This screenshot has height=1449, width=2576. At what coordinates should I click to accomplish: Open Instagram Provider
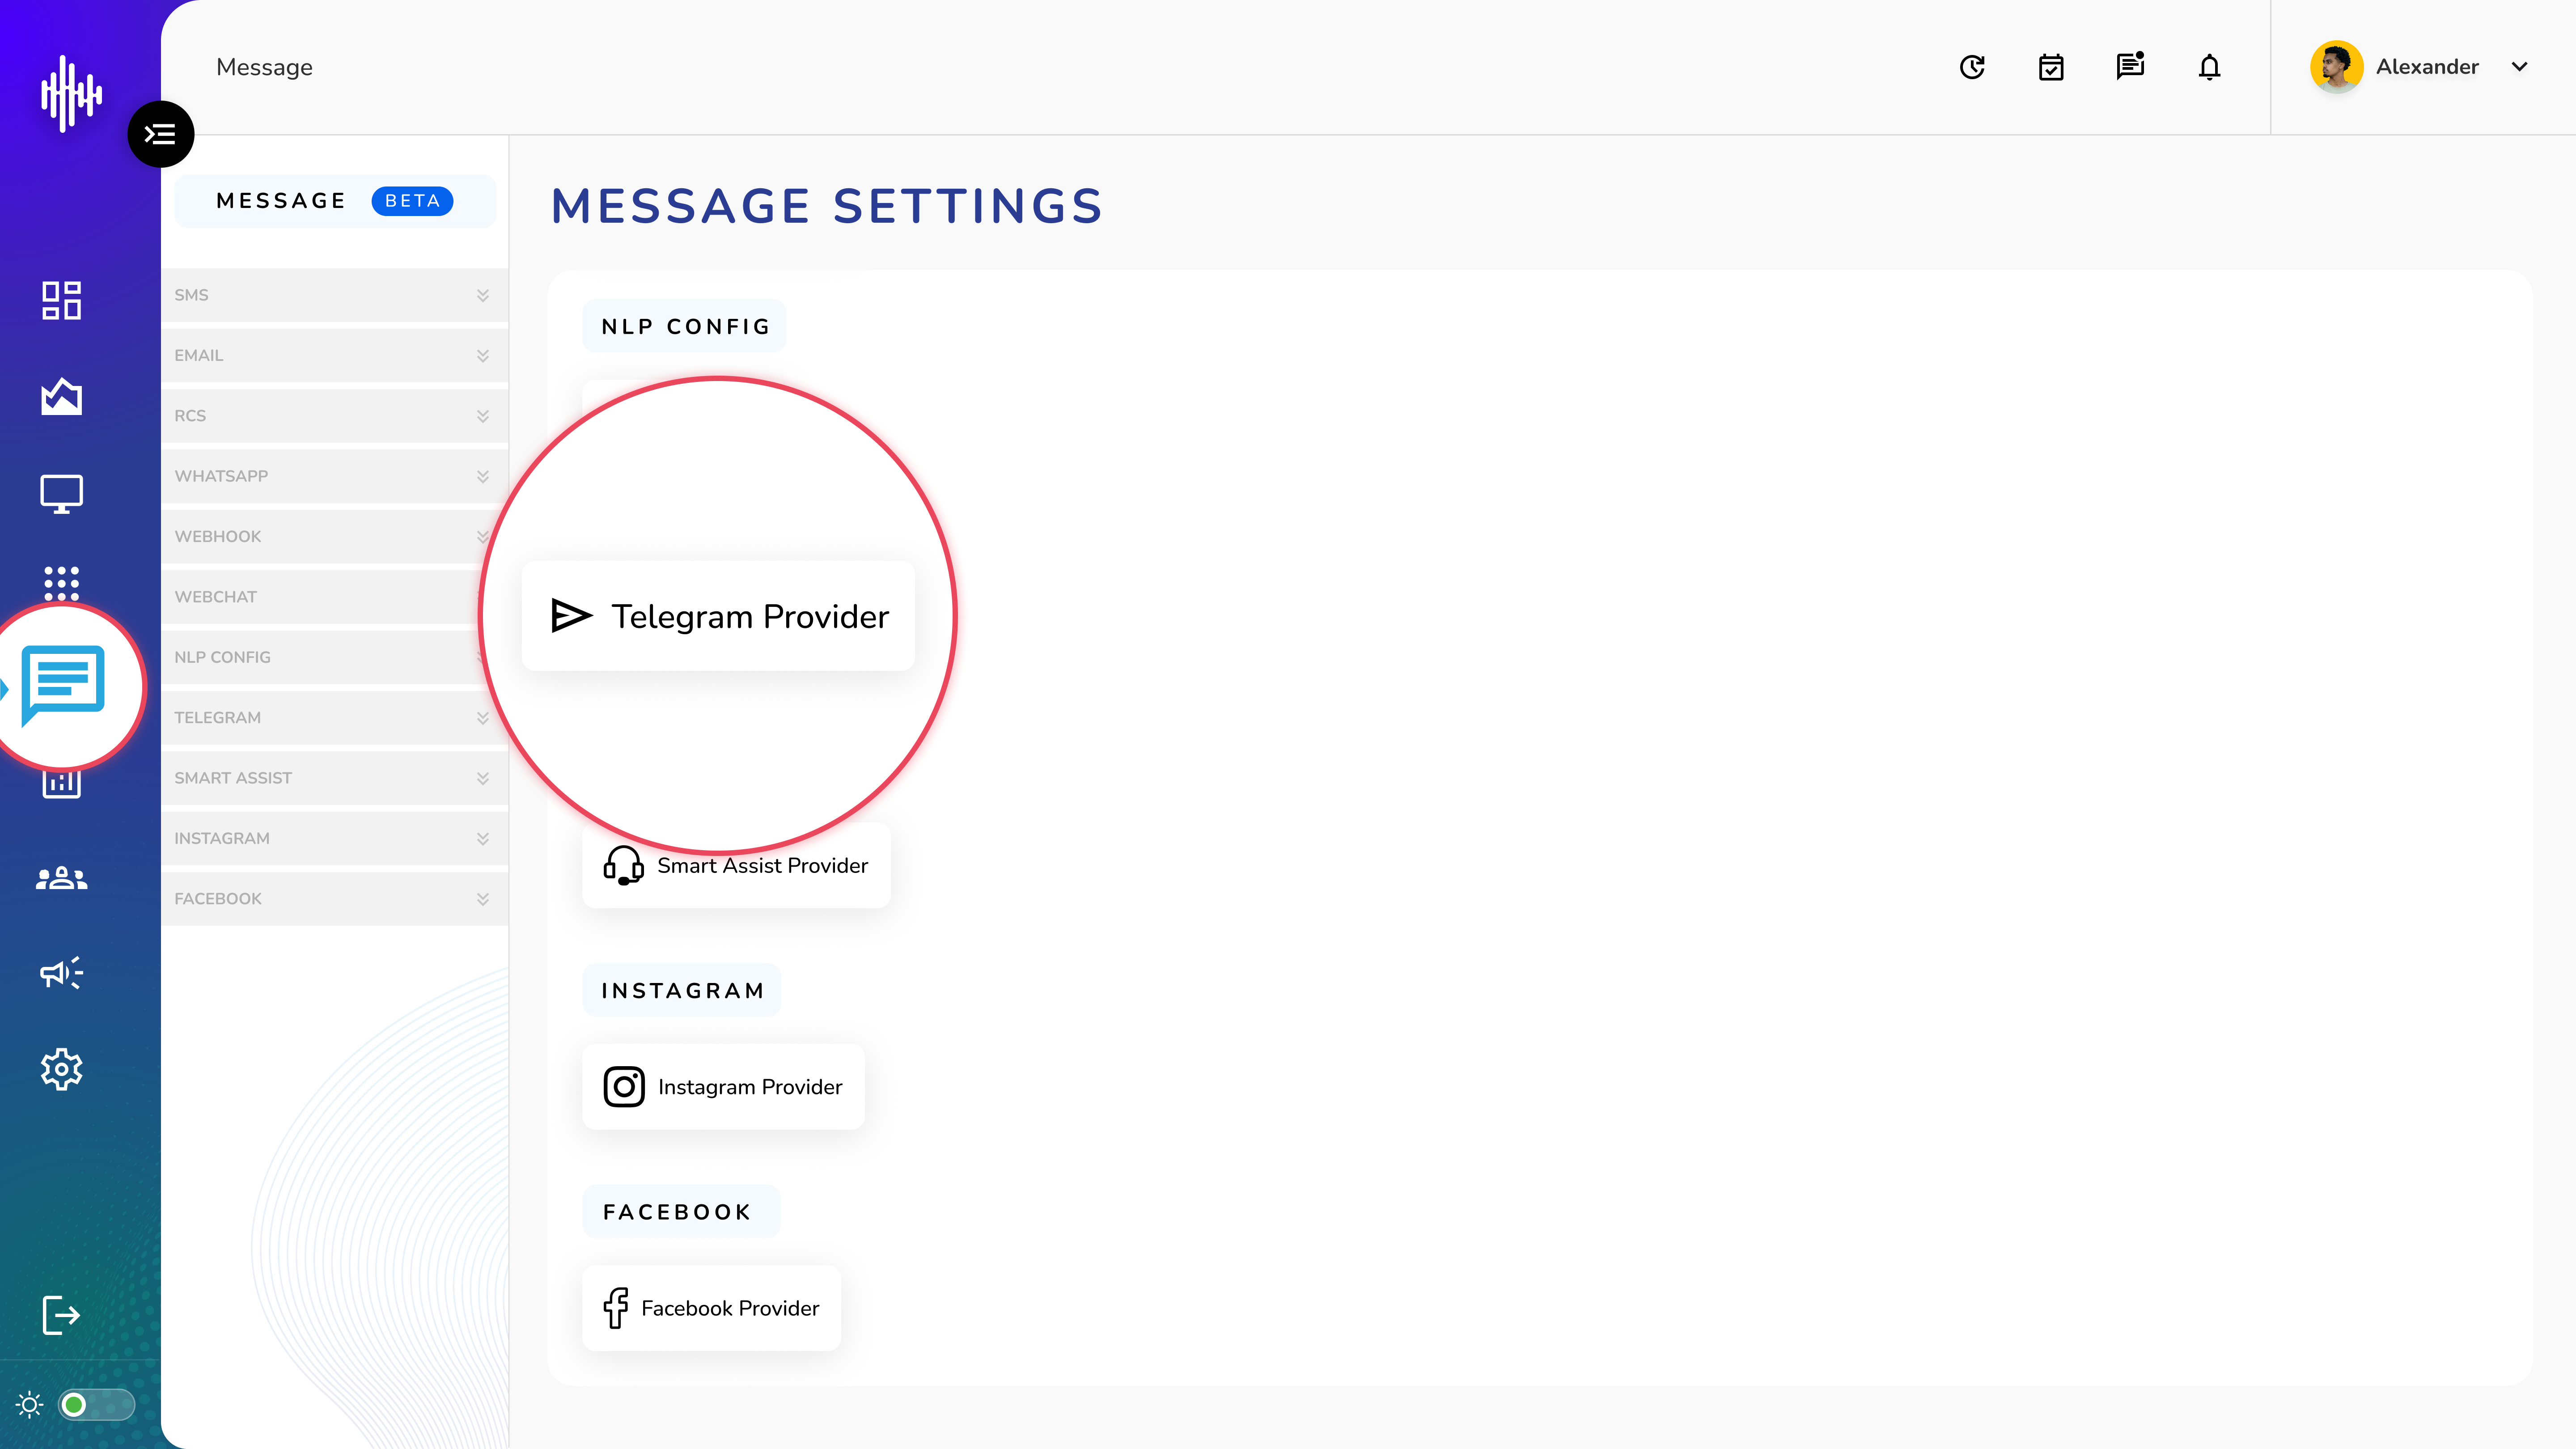click(723, 1087)
